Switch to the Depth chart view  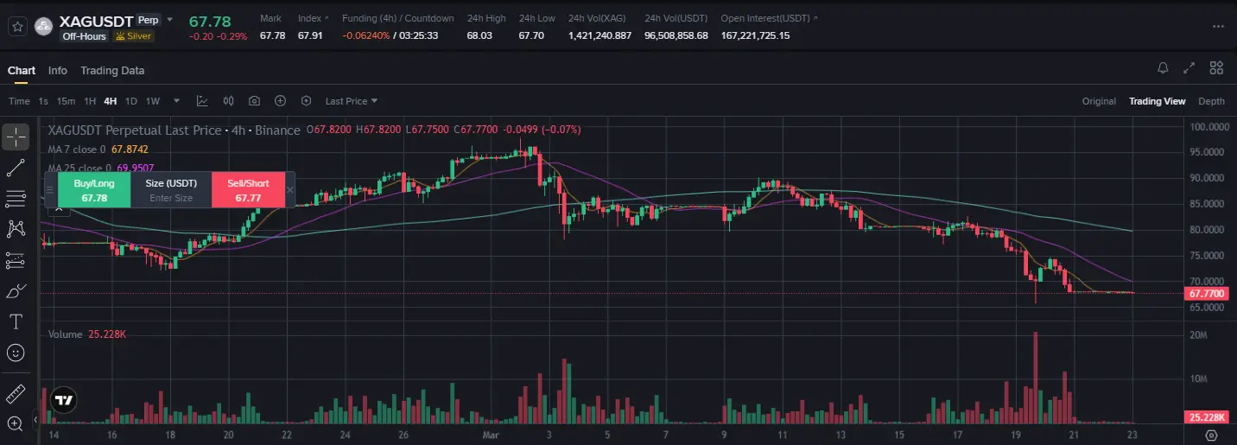click(1211, 101)
